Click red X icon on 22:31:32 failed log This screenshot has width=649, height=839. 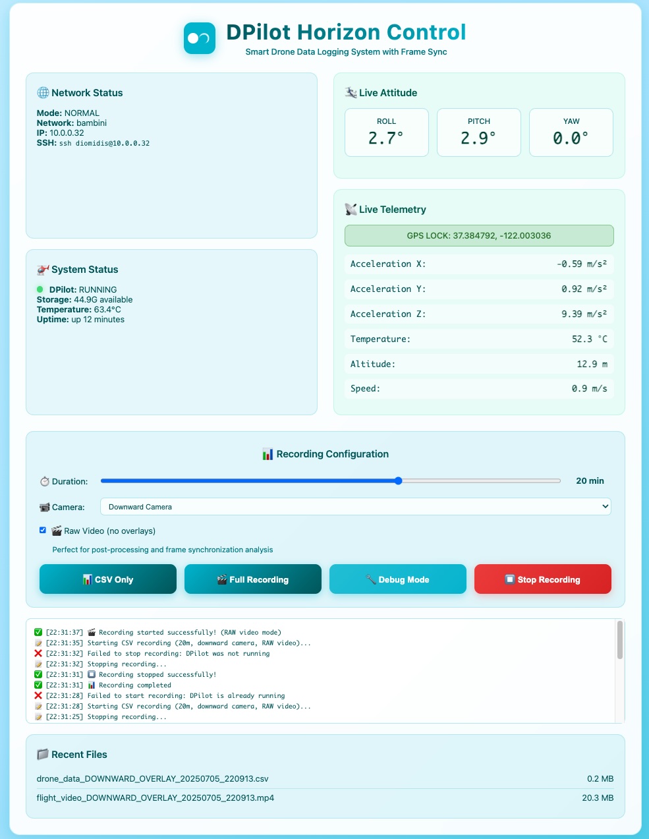(x=38, y=653)
